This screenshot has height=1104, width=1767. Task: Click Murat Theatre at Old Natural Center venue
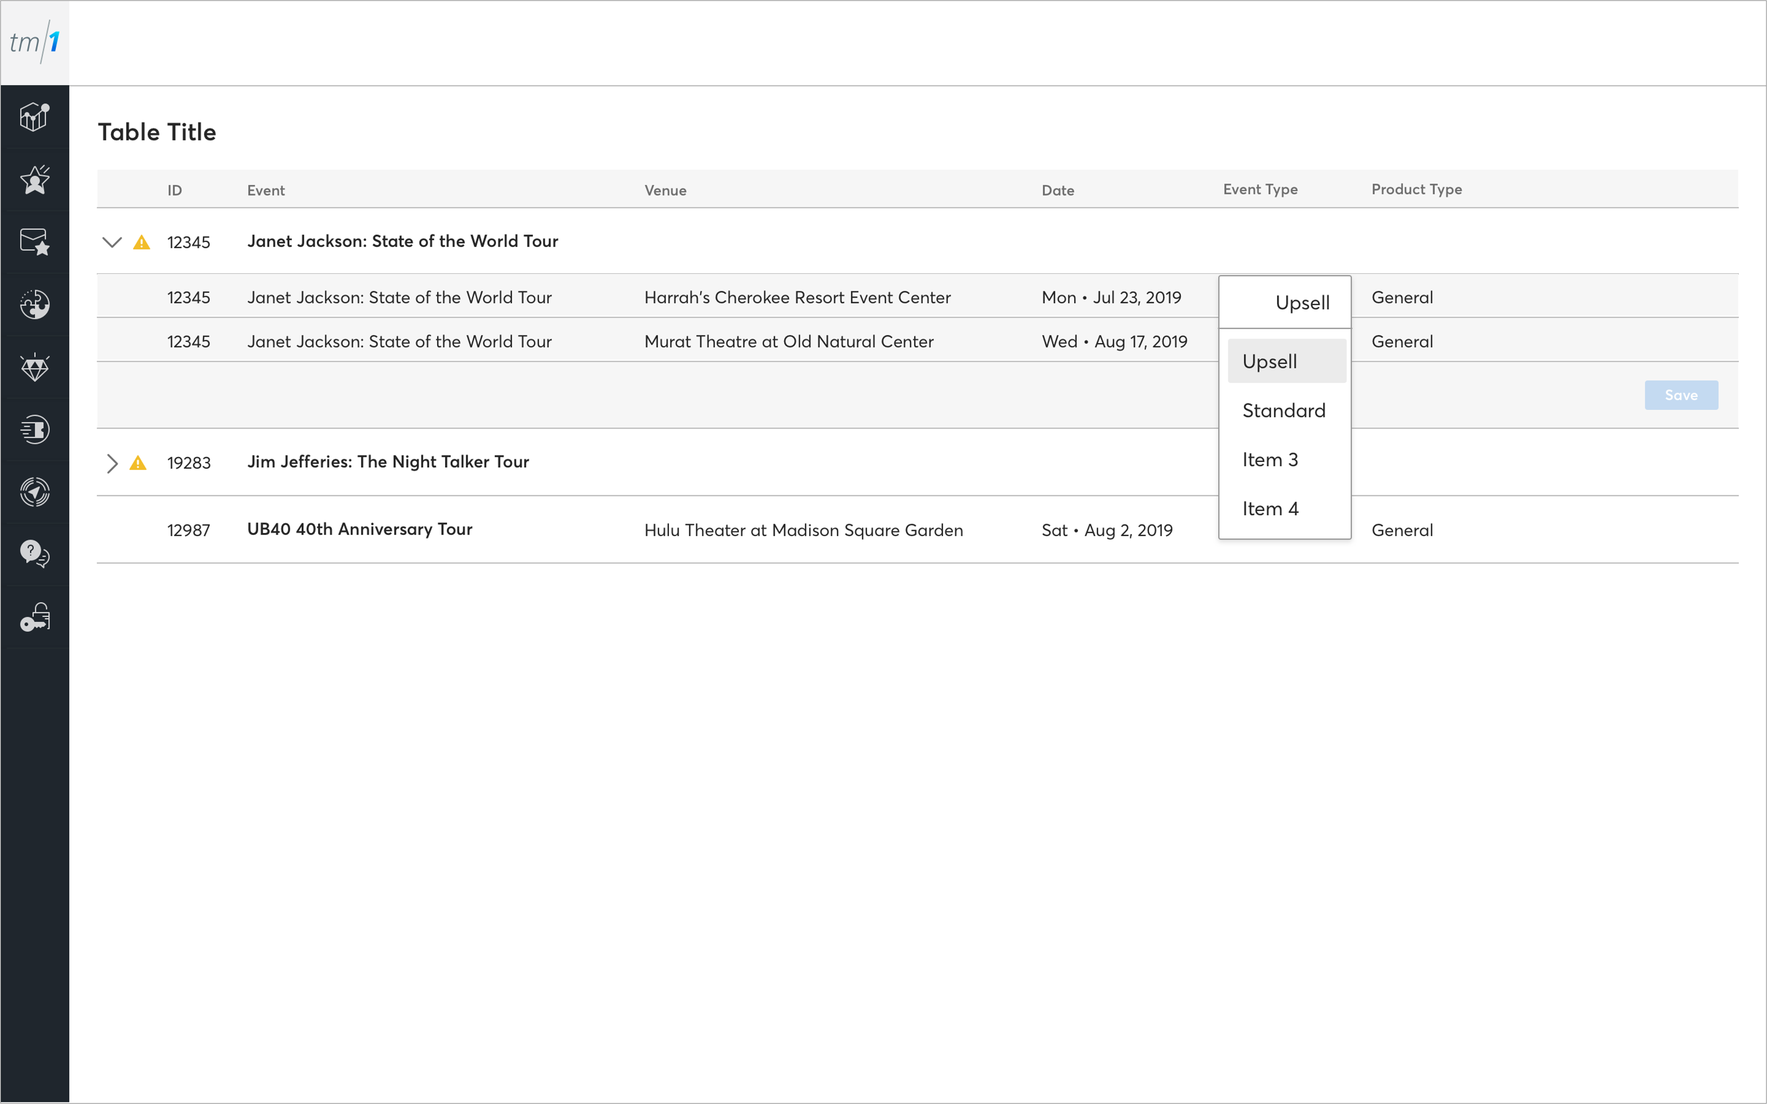pyautogui.click(x=789, y=341)
